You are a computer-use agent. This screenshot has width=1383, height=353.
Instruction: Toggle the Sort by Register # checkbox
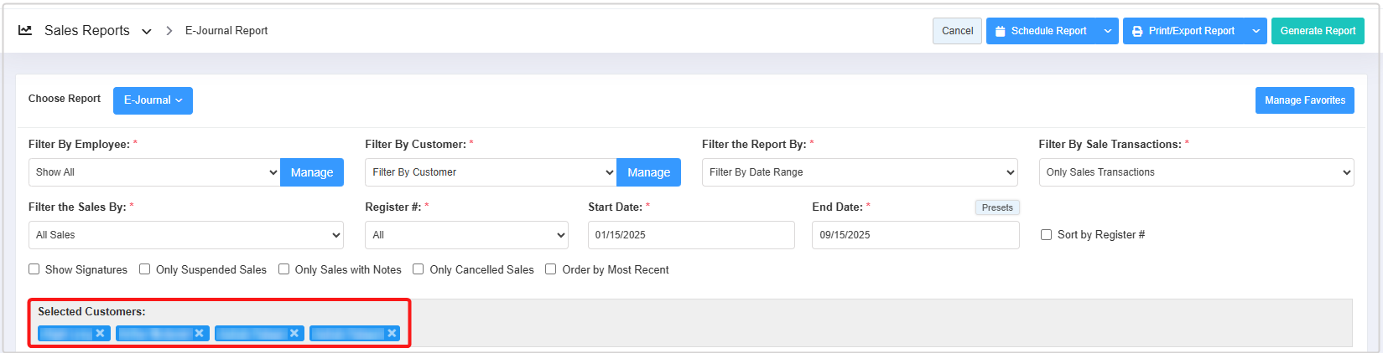1046,235
